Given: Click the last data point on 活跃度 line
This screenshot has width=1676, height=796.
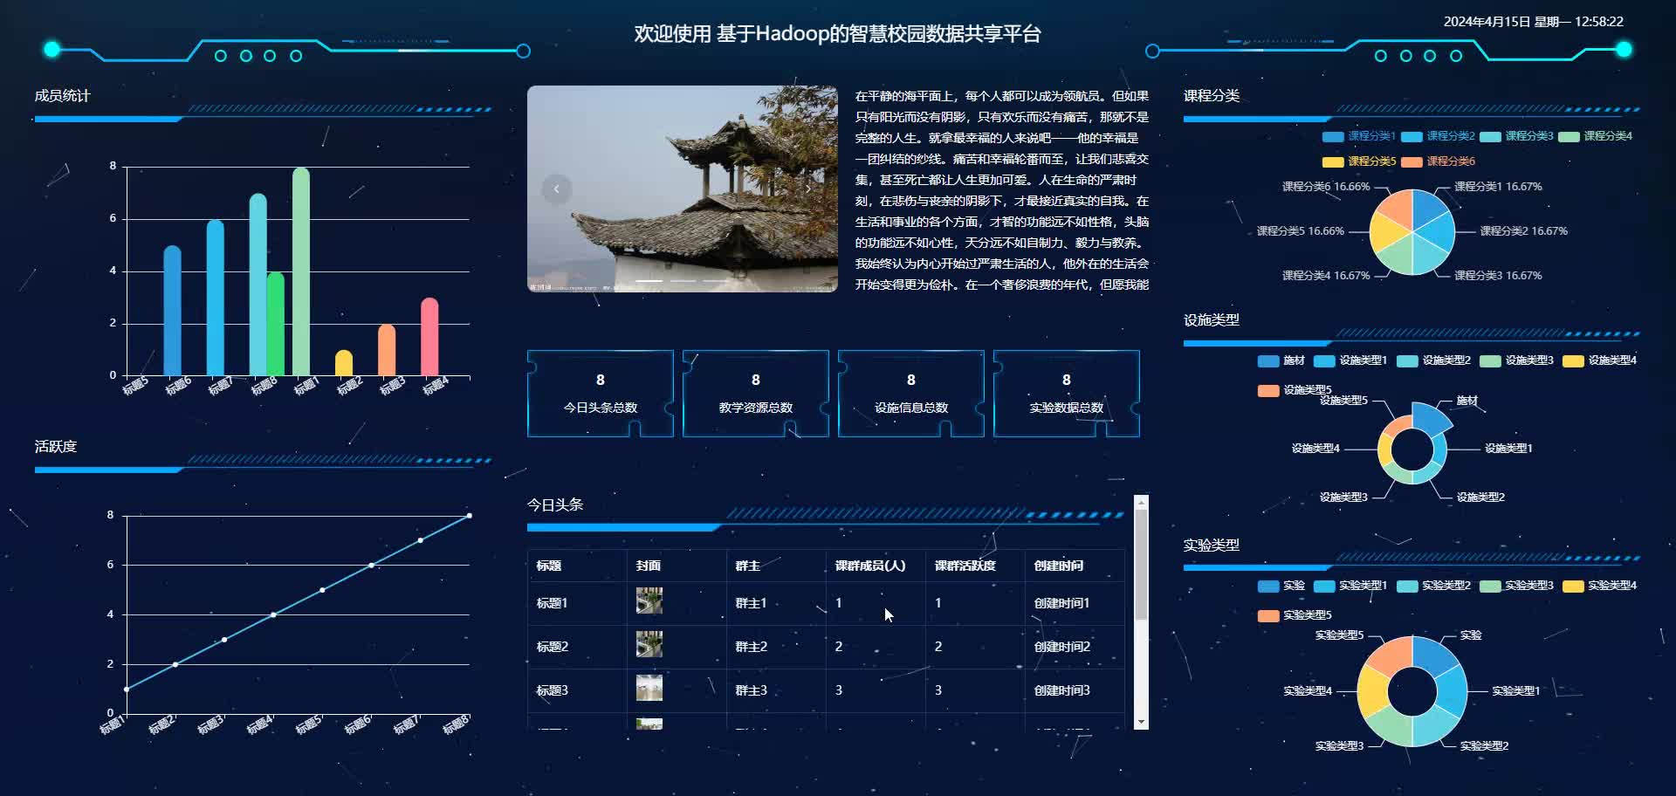Looking at the screenshot, I should click(x=470, y=516).
